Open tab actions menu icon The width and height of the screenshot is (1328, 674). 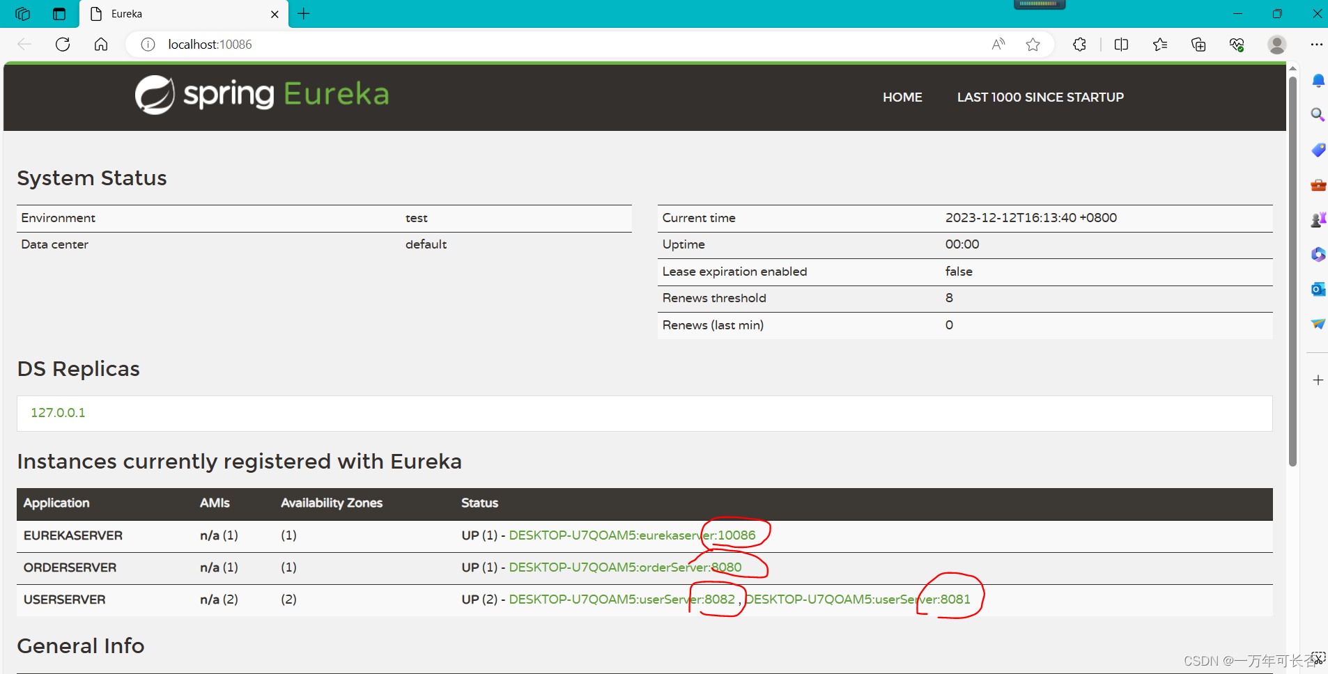(59, 14)
